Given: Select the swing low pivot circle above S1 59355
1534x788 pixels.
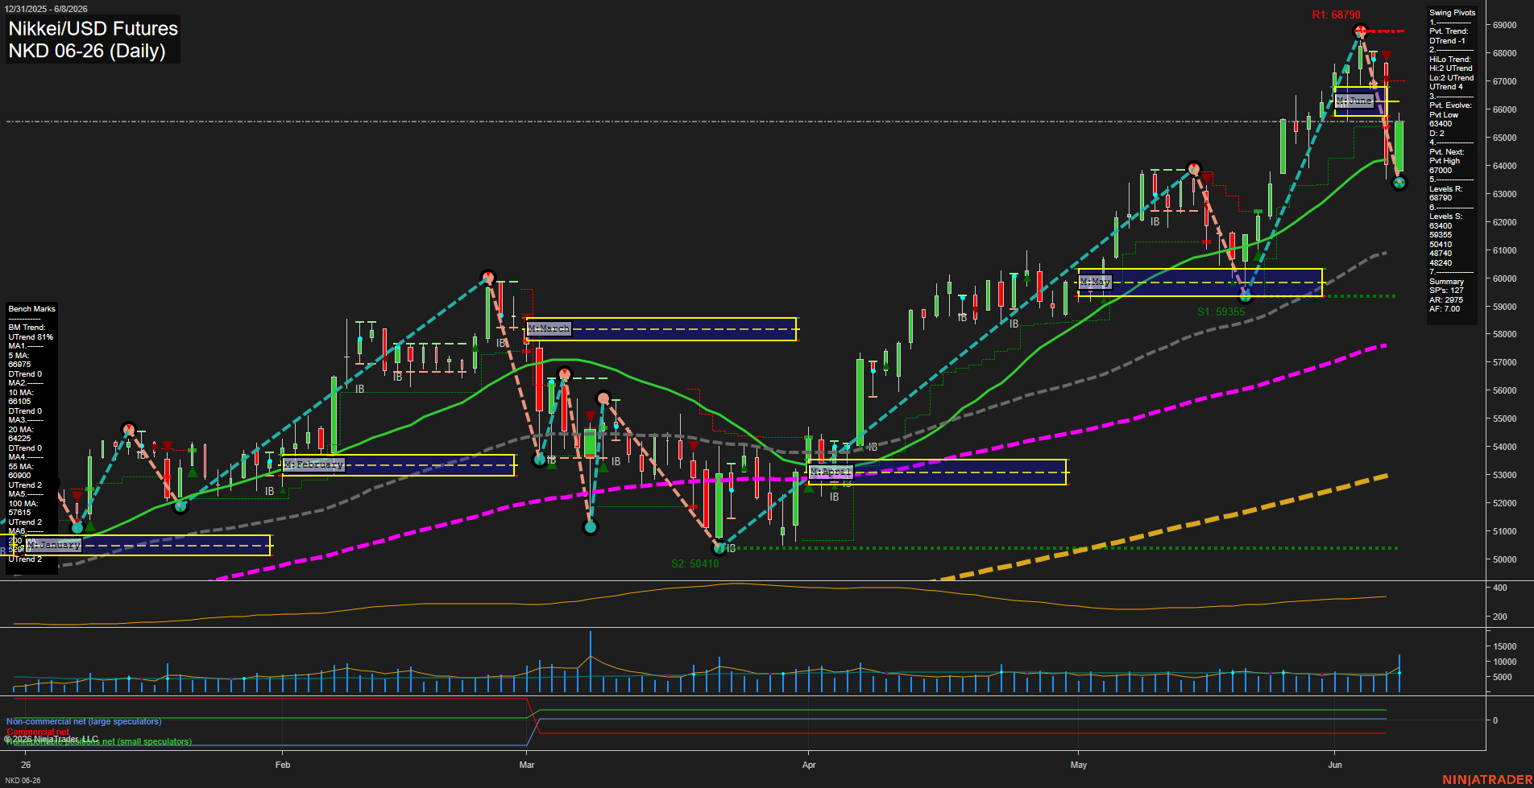Looking at the screenshot, I should (x=1246, y=295).
